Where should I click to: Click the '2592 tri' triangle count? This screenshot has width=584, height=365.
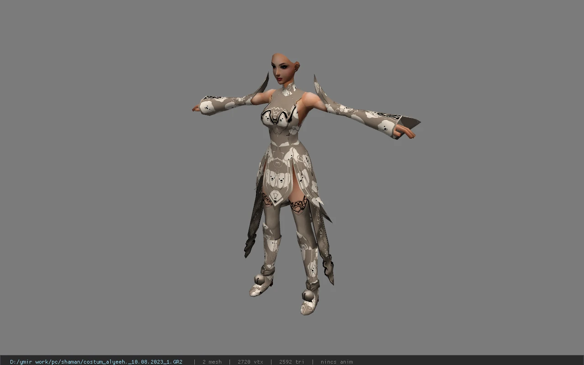click(292, 362)
